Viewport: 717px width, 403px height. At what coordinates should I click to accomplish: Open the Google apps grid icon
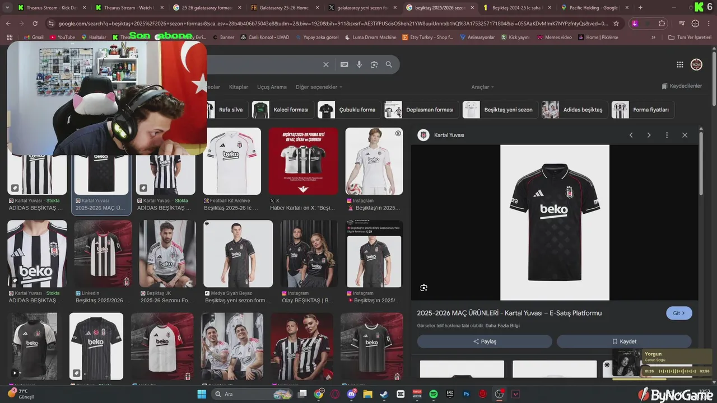click(680, 64)
